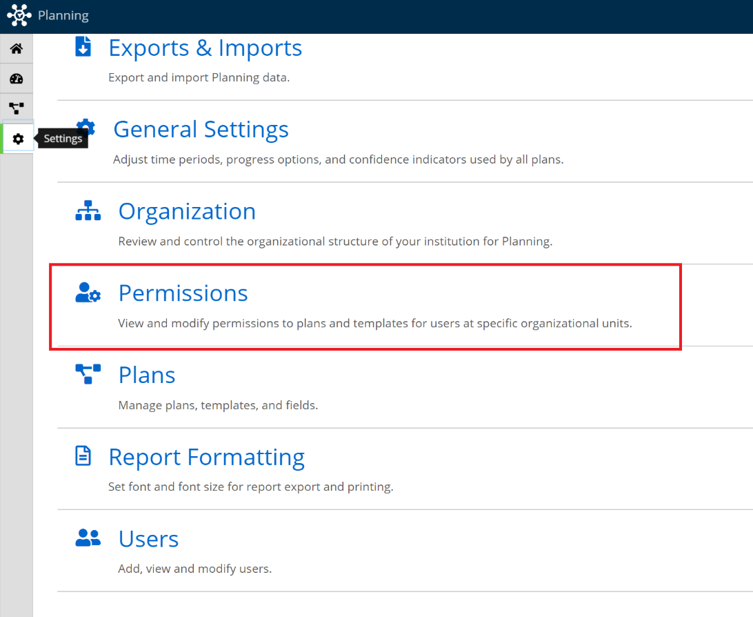Open the Dashboard speedometer icon in sidebar
The image size is (753, 617).
click(17, 78)
